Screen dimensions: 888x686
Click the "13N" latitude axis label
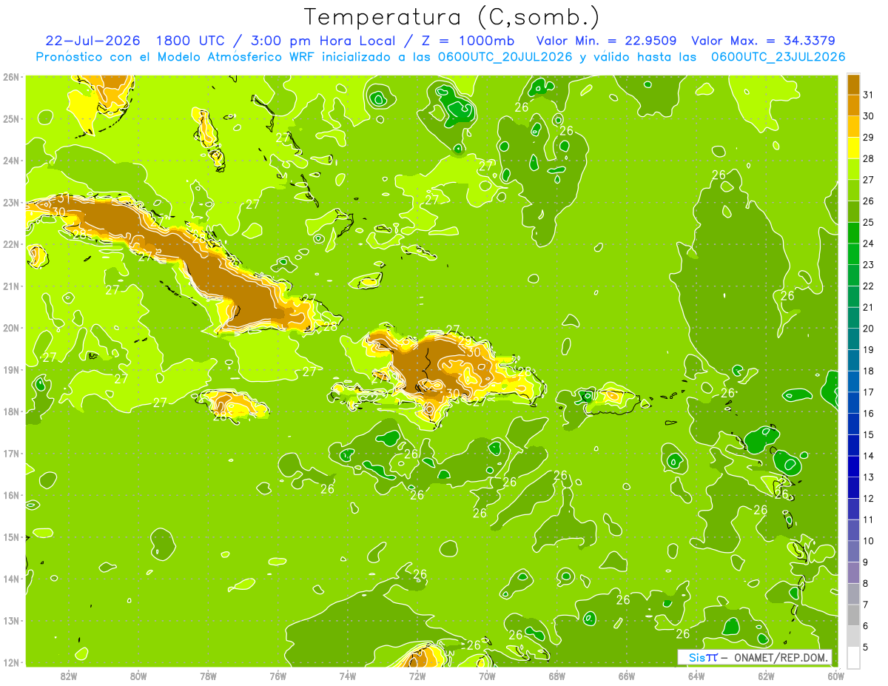11,620
